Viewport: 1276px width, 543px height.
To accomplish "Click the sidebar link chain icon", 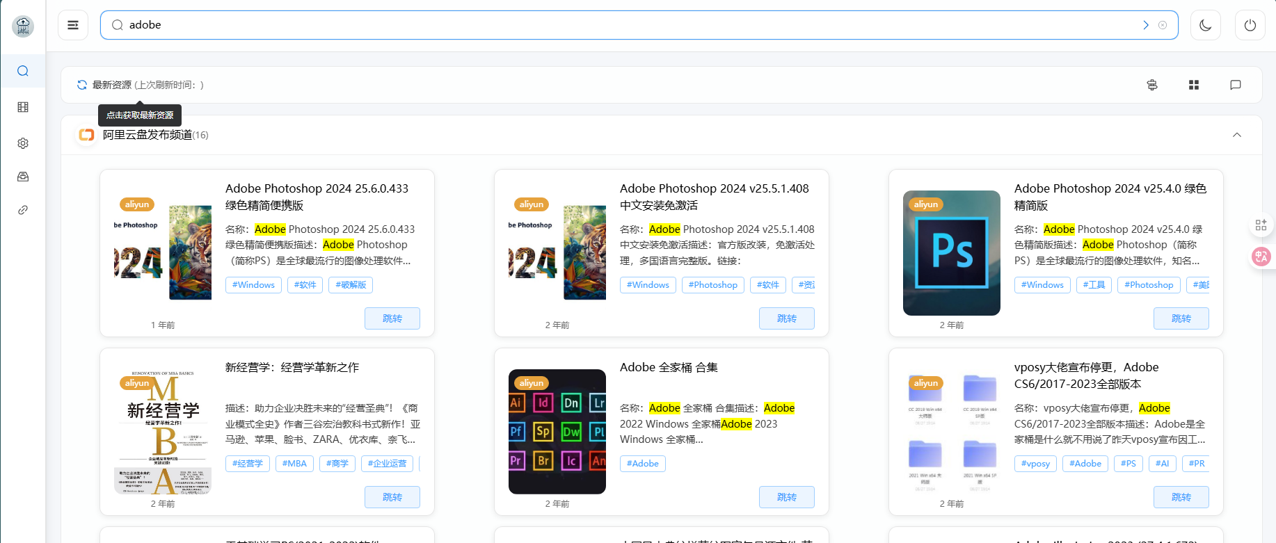I will (x=23, y=210).
